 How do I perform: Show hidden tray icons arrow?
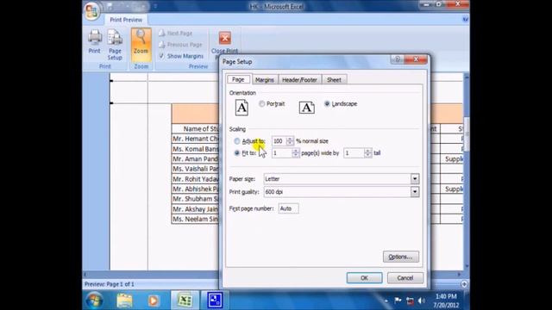386,301
